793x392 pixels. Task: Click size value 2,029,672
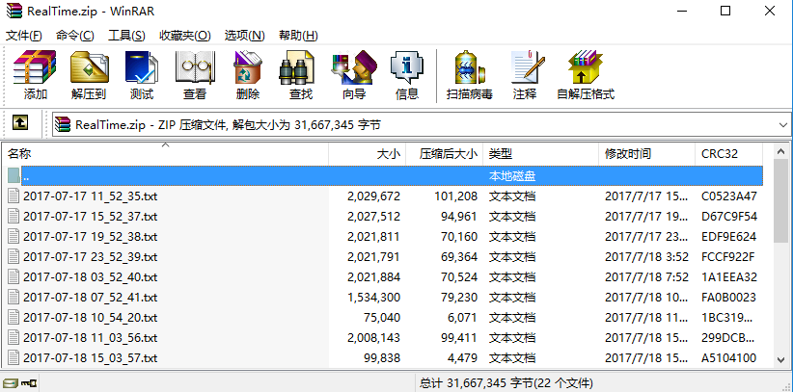tap(373, 196)
